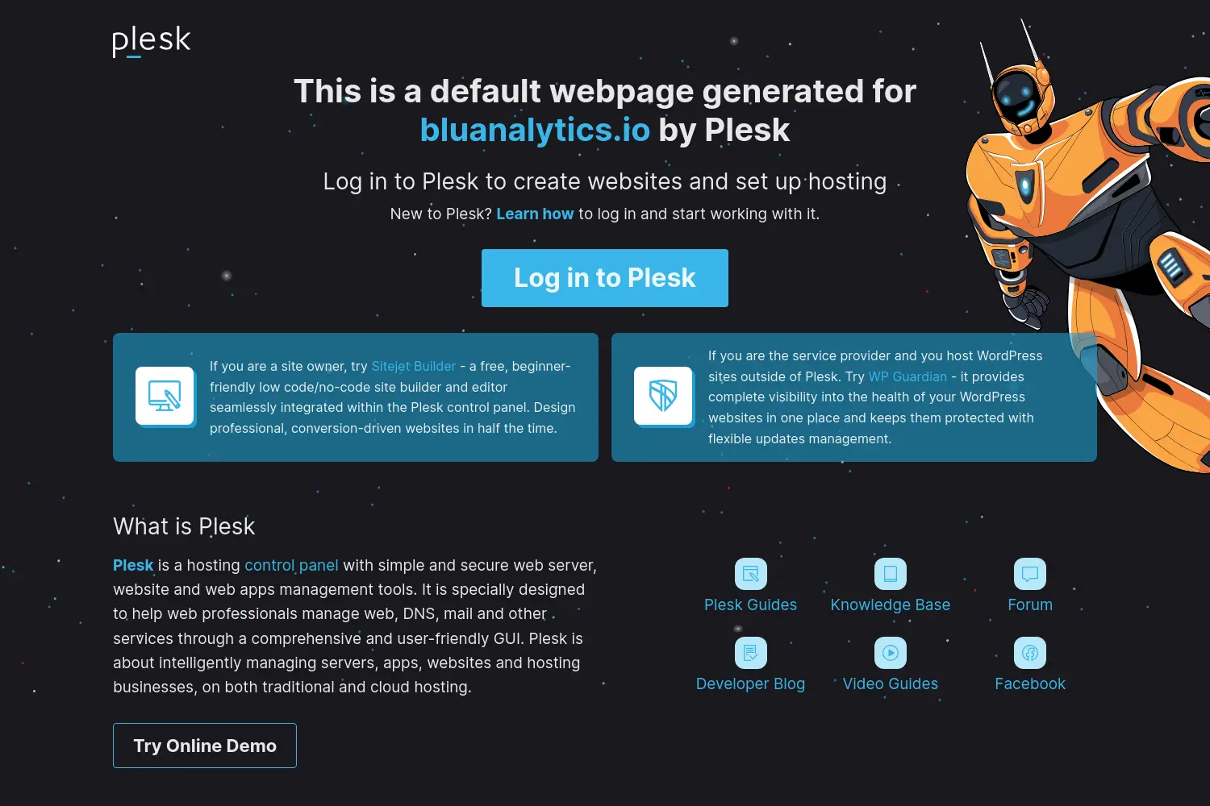This screenshot has height=806, width=1210.
Task: Click the Developer Blog text label
Action: [751, 683]
